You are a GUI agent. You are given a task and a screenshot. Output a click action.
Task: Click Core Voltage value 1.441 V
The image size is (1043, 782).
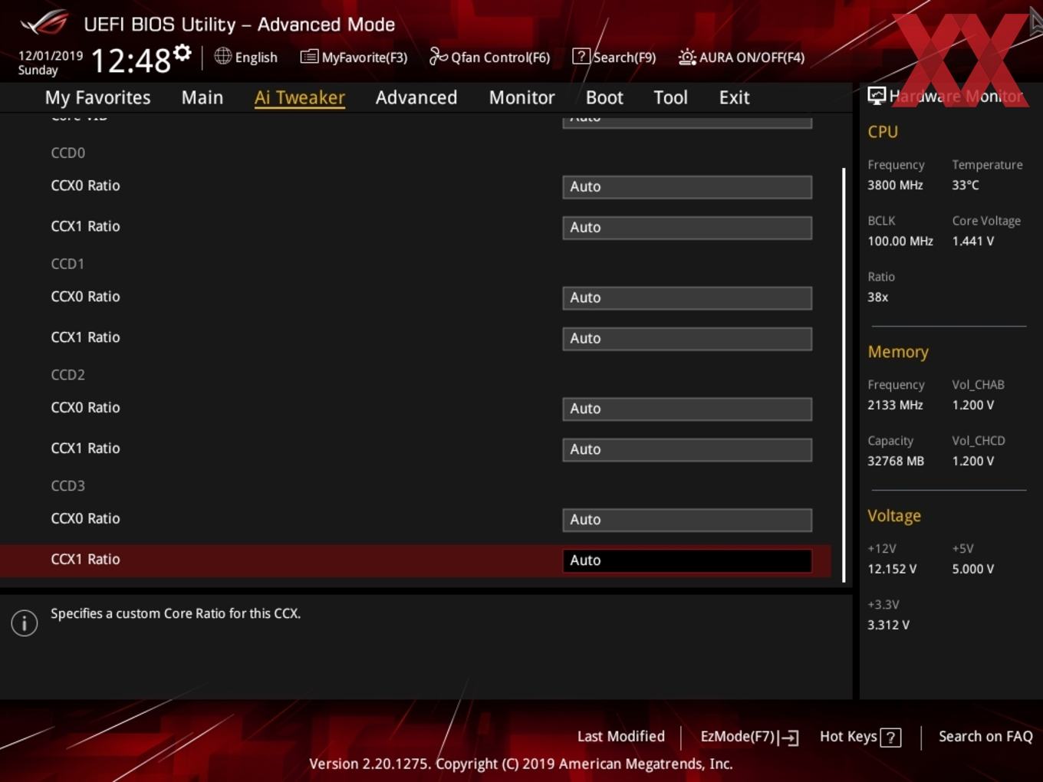pos(972,241)
